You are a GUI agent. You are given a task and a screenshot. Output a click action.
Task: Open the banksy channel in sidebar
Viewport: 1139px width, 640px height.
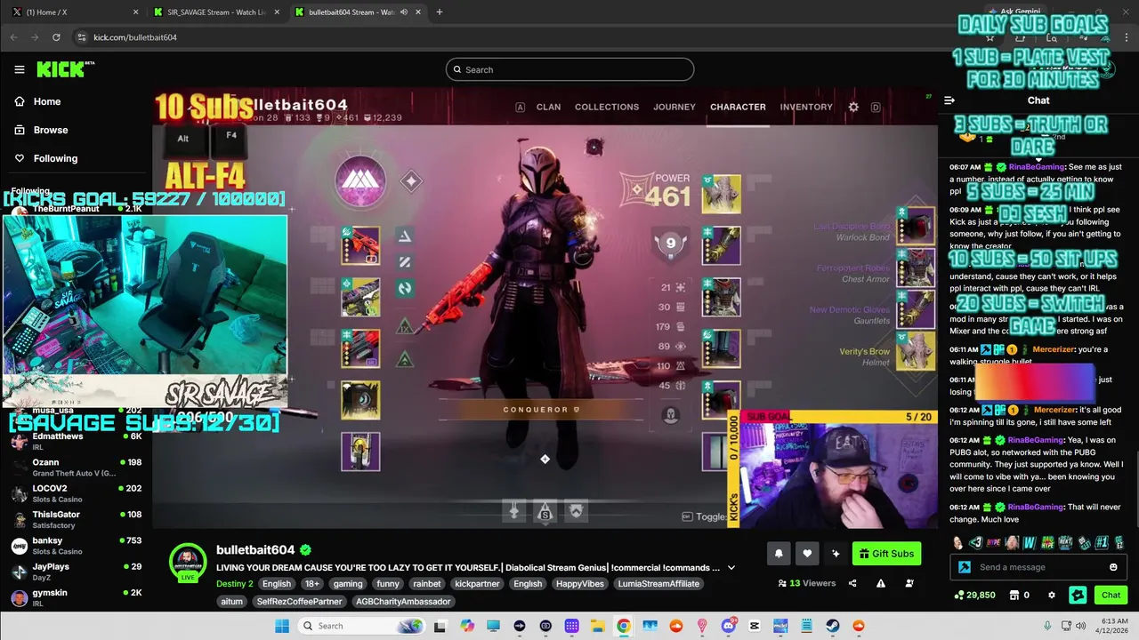(76, 546)
